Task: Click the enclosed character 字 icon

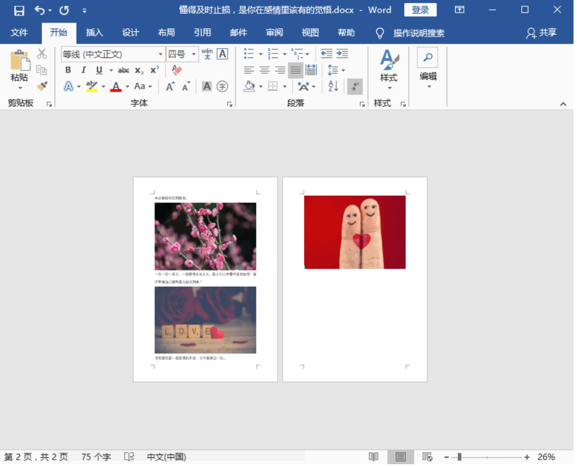Action: tap(222, 86)
